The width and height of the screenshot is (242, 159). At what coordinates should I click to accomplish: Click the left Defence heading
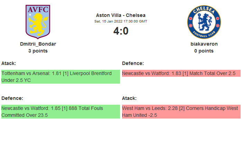coord(12,98)
